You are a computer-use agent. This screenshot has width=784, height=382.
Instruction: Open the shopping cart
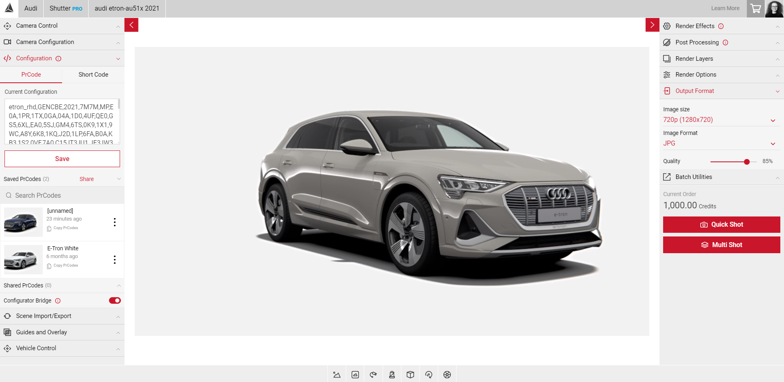(755, 9)
